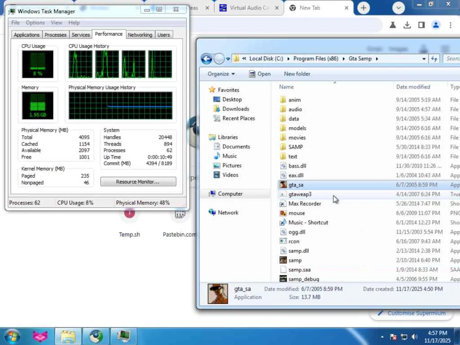This screenshot has width=460, height=345.
Task: Select the data folder icon
Action: (283, 119)
